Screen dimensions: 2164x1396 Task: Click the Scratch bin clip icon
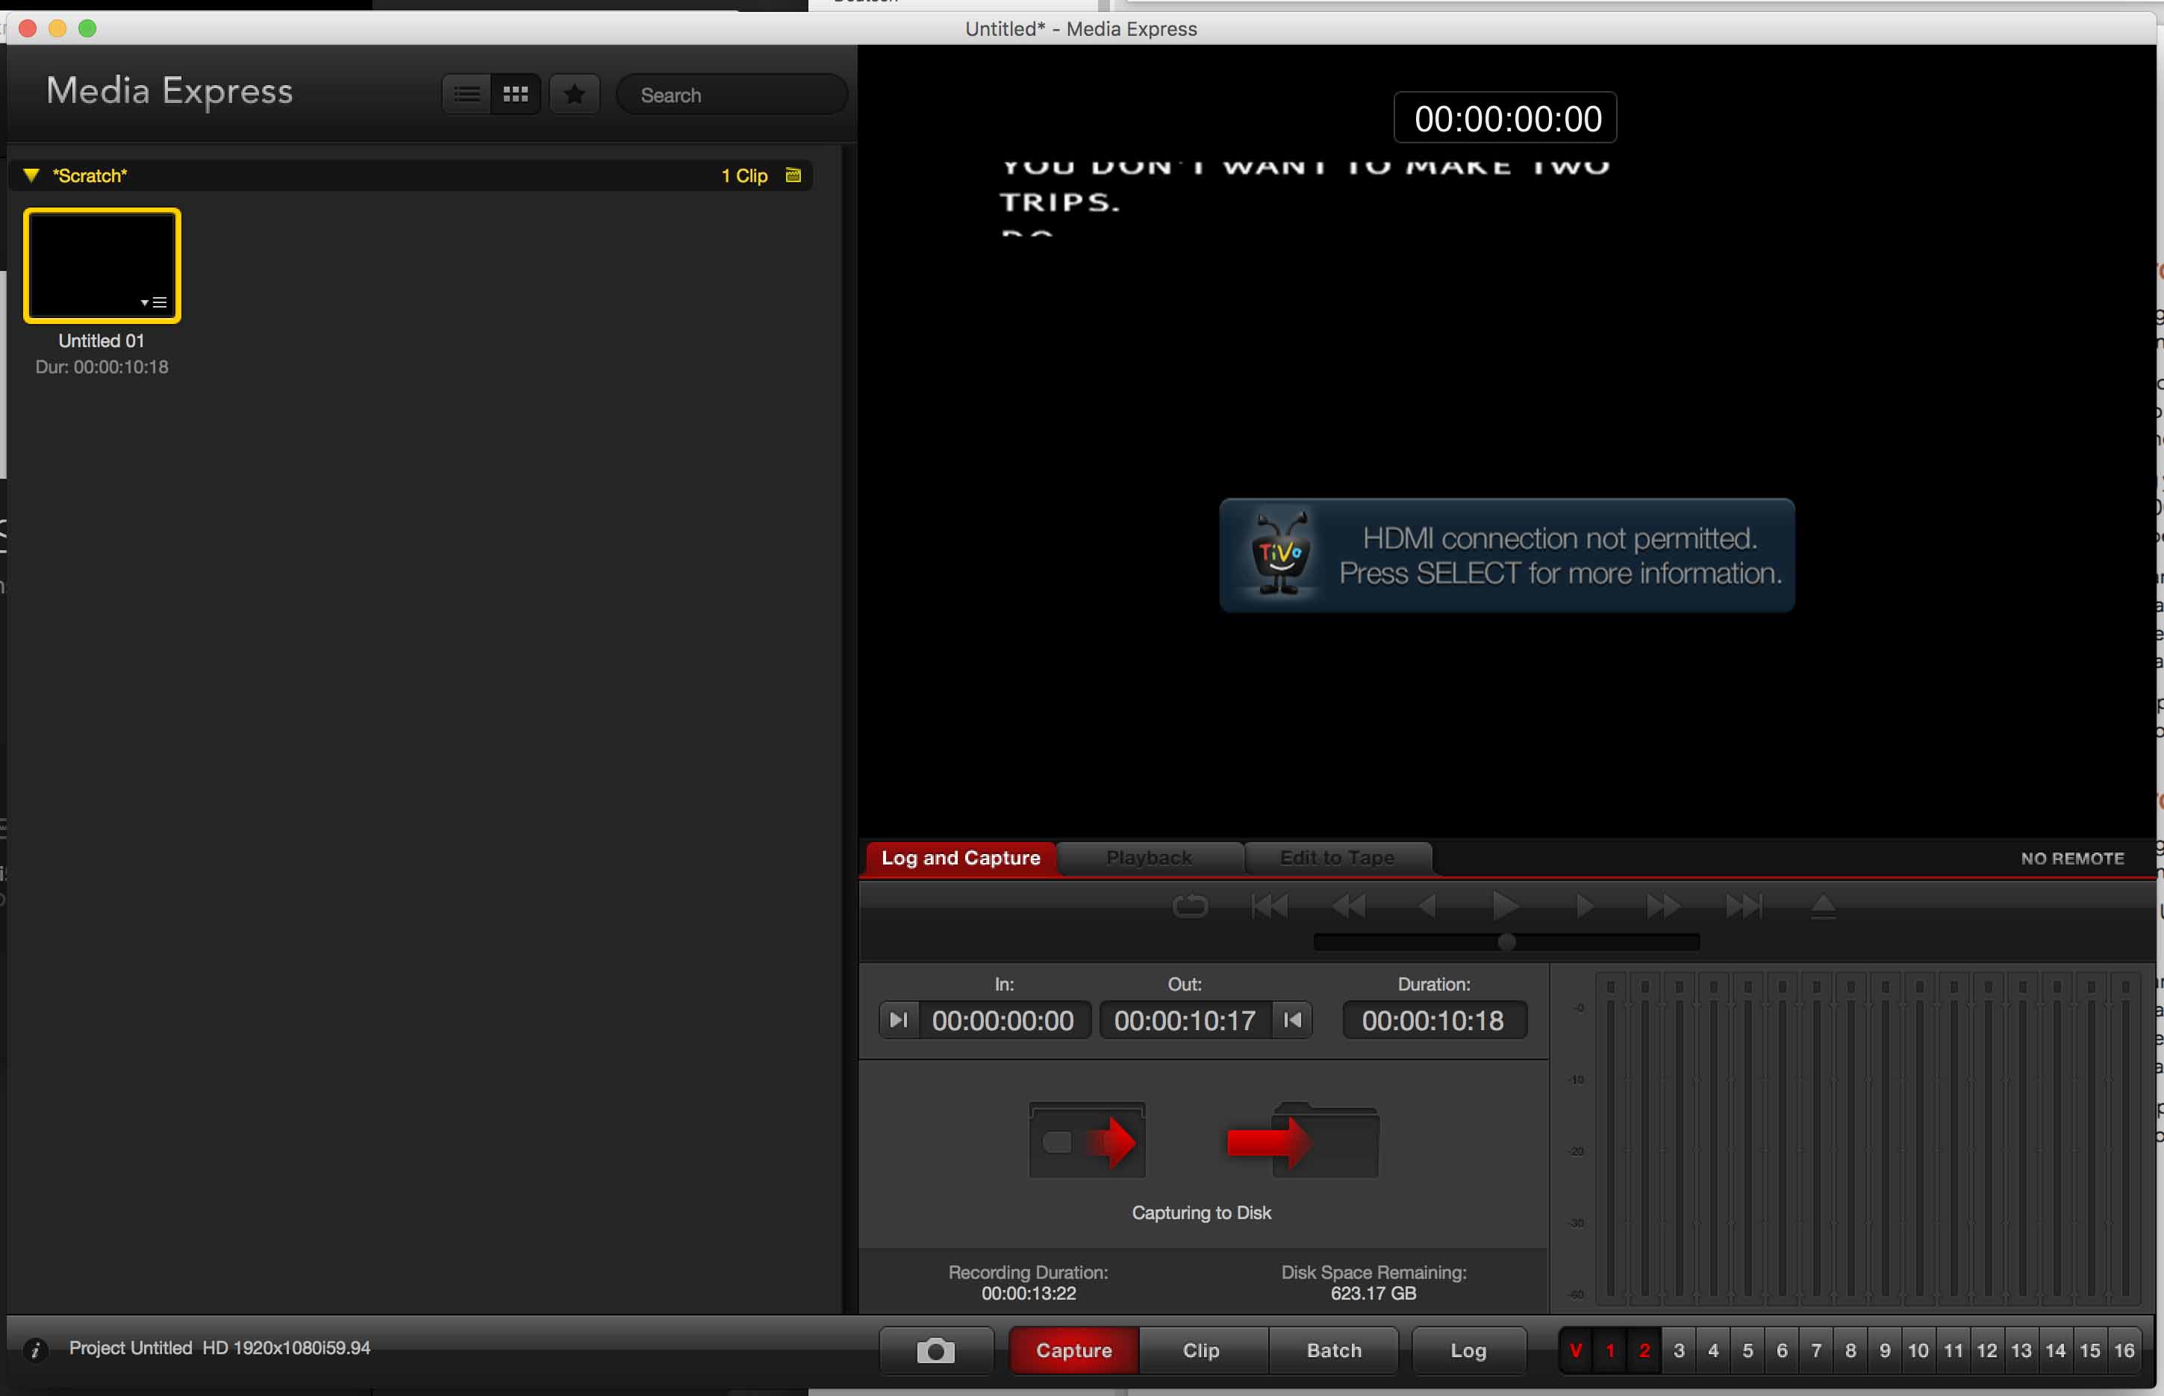point(793,175)
